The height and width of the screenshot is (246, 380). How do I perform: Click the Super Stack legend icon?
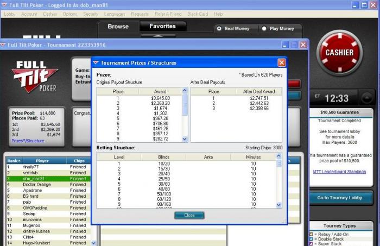tap(311, 244)
